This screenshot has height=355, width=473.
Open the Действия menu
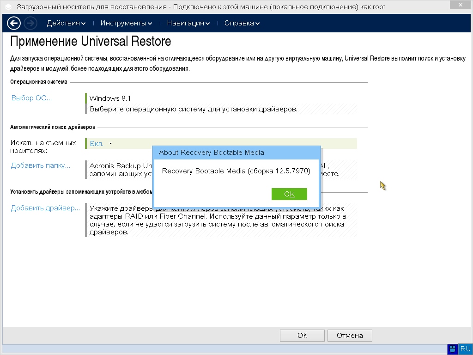(x=63, y=23)
